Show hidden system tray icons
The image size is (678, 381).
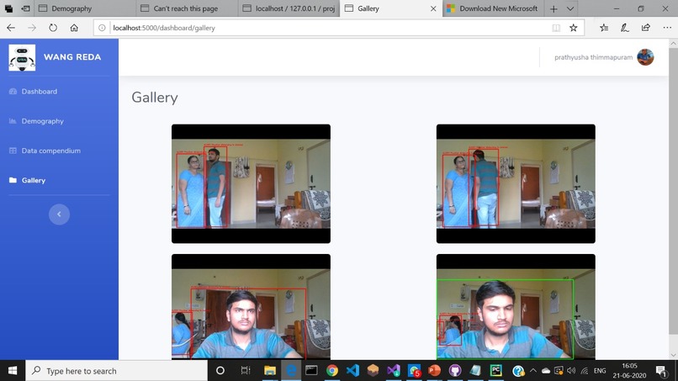point(533,371)
